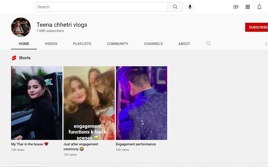
Task: Switch to the HOME tab
Action: (x=24, y=44)
